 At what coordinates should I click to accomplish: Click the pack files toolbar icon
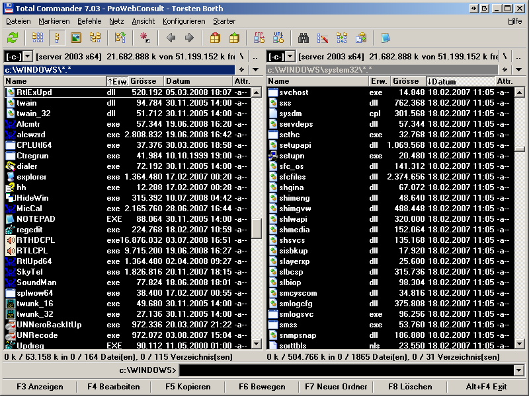click(216, 38)
